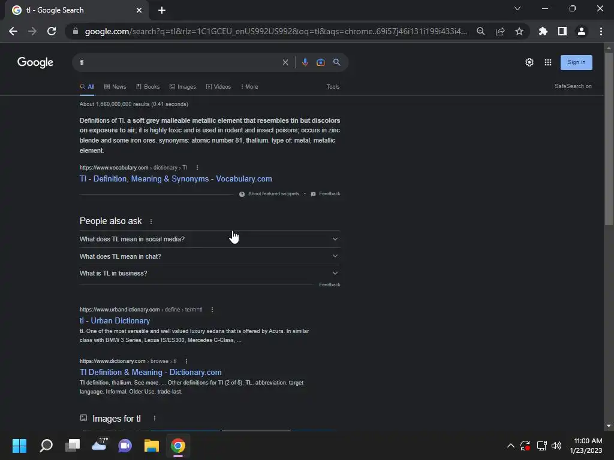Open Images for tl options dots
Viewport: 614px width, 460px height.
coord(155,419)
